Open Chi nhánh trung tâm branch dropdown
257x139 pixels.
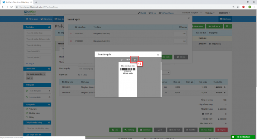click(x=192, y=13)
